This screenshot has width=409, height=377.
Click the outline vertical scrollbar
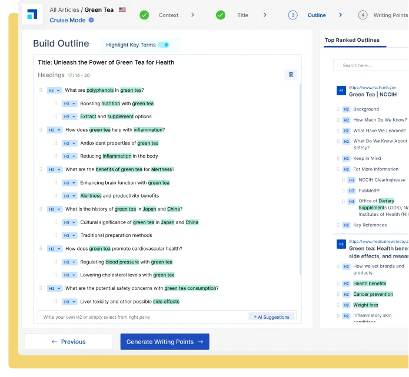(300, 179)
